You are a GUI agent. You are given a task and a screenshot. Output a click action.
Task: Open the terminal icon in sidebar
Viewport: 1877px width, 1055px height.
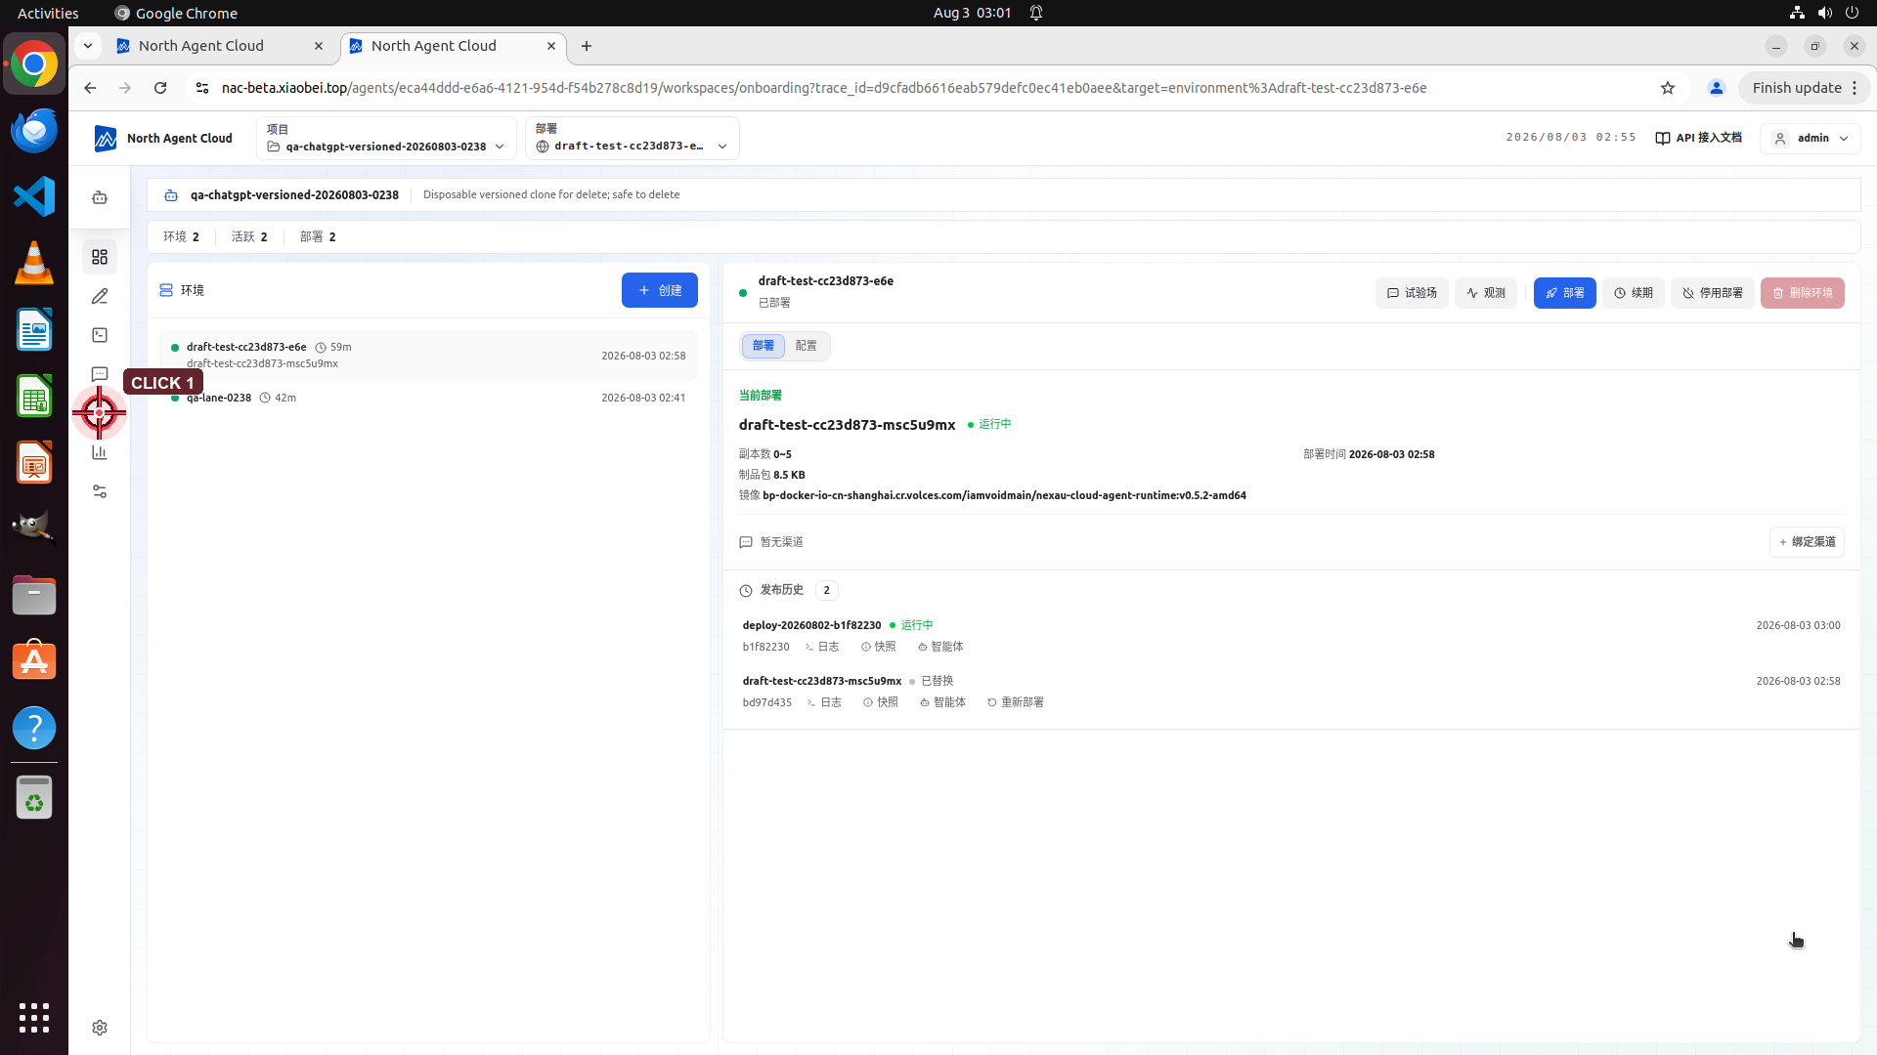tap(100, 335)
